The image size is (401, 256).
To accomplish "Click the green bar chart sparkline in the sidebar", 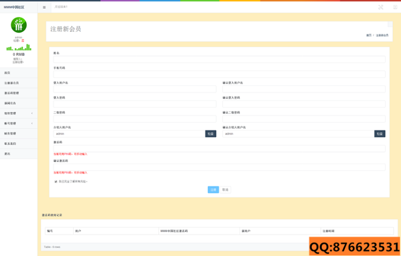I will click(19, 47).
